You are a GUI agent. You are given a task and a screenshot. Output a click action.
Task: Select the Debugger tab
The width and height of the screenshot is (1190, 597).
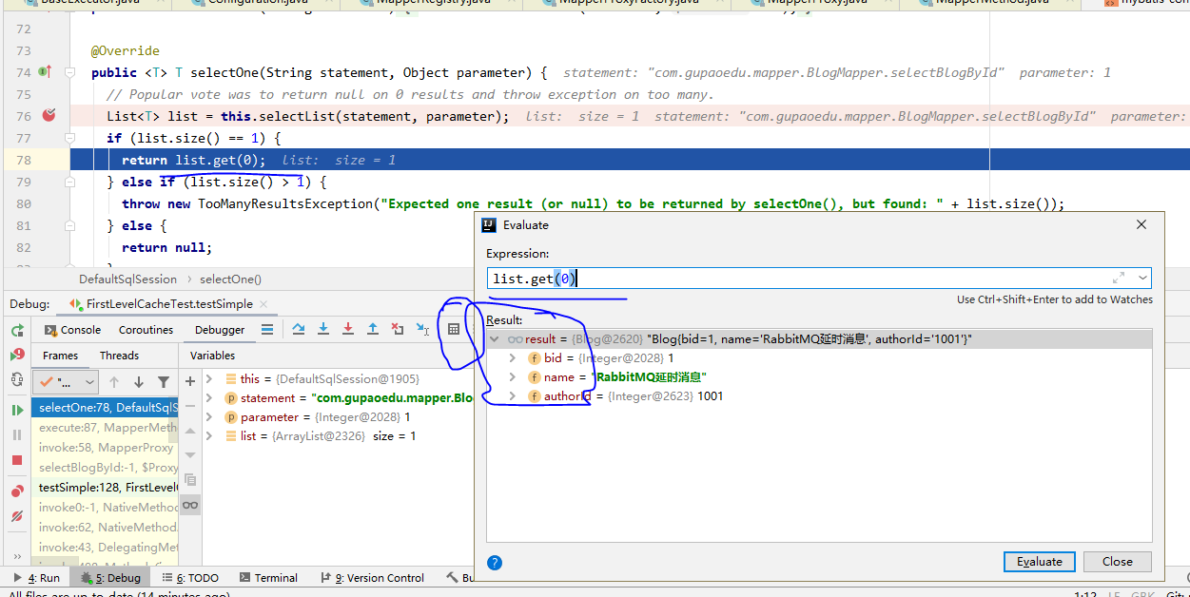click(x=220, y=330)
